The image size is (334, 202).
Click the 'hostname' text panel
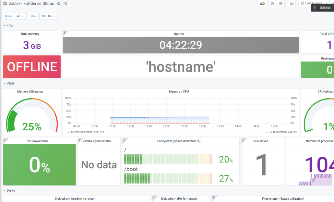click(x=181, y=67)
